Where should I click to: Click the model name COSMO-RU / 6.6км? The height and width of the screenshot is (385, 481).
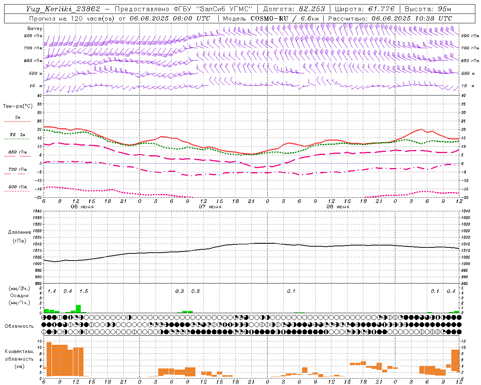(x=285, y=18)
